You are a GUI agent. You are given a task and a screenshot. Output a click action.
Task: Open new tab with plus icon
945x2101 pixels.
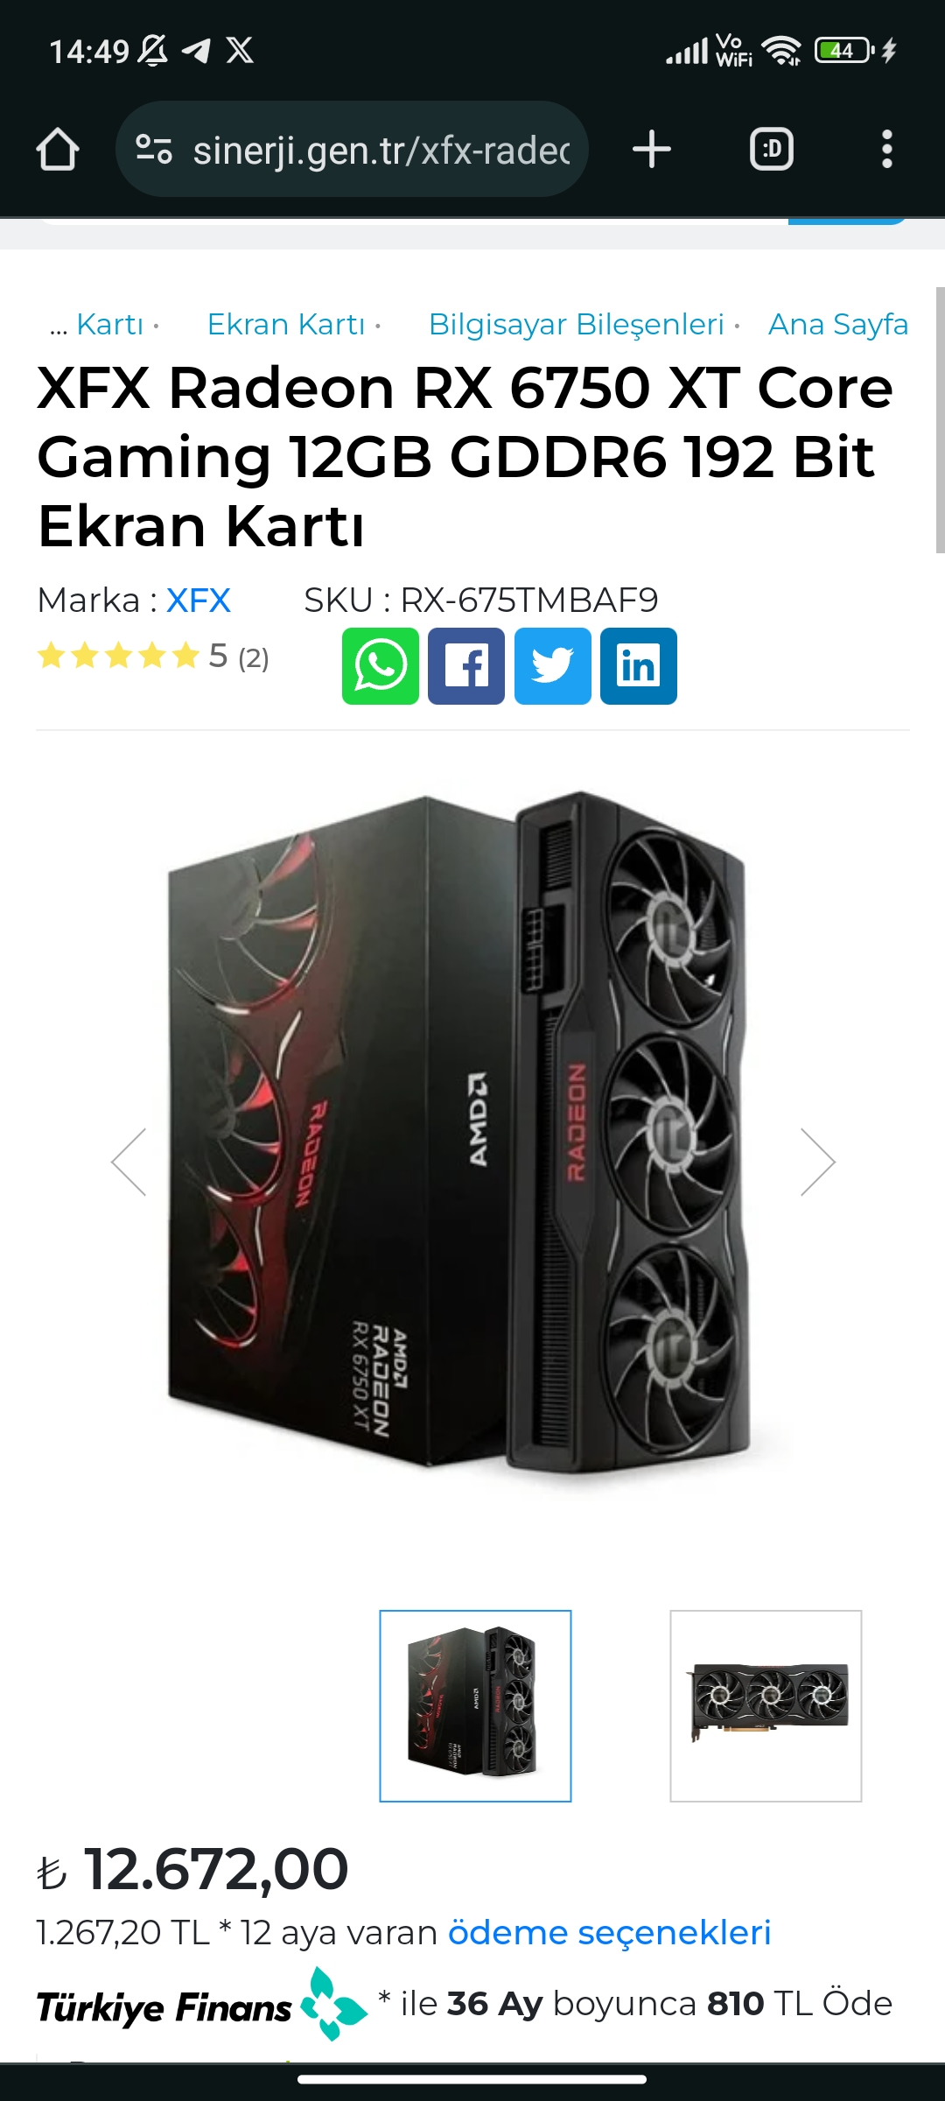click(x=652, y=150)
